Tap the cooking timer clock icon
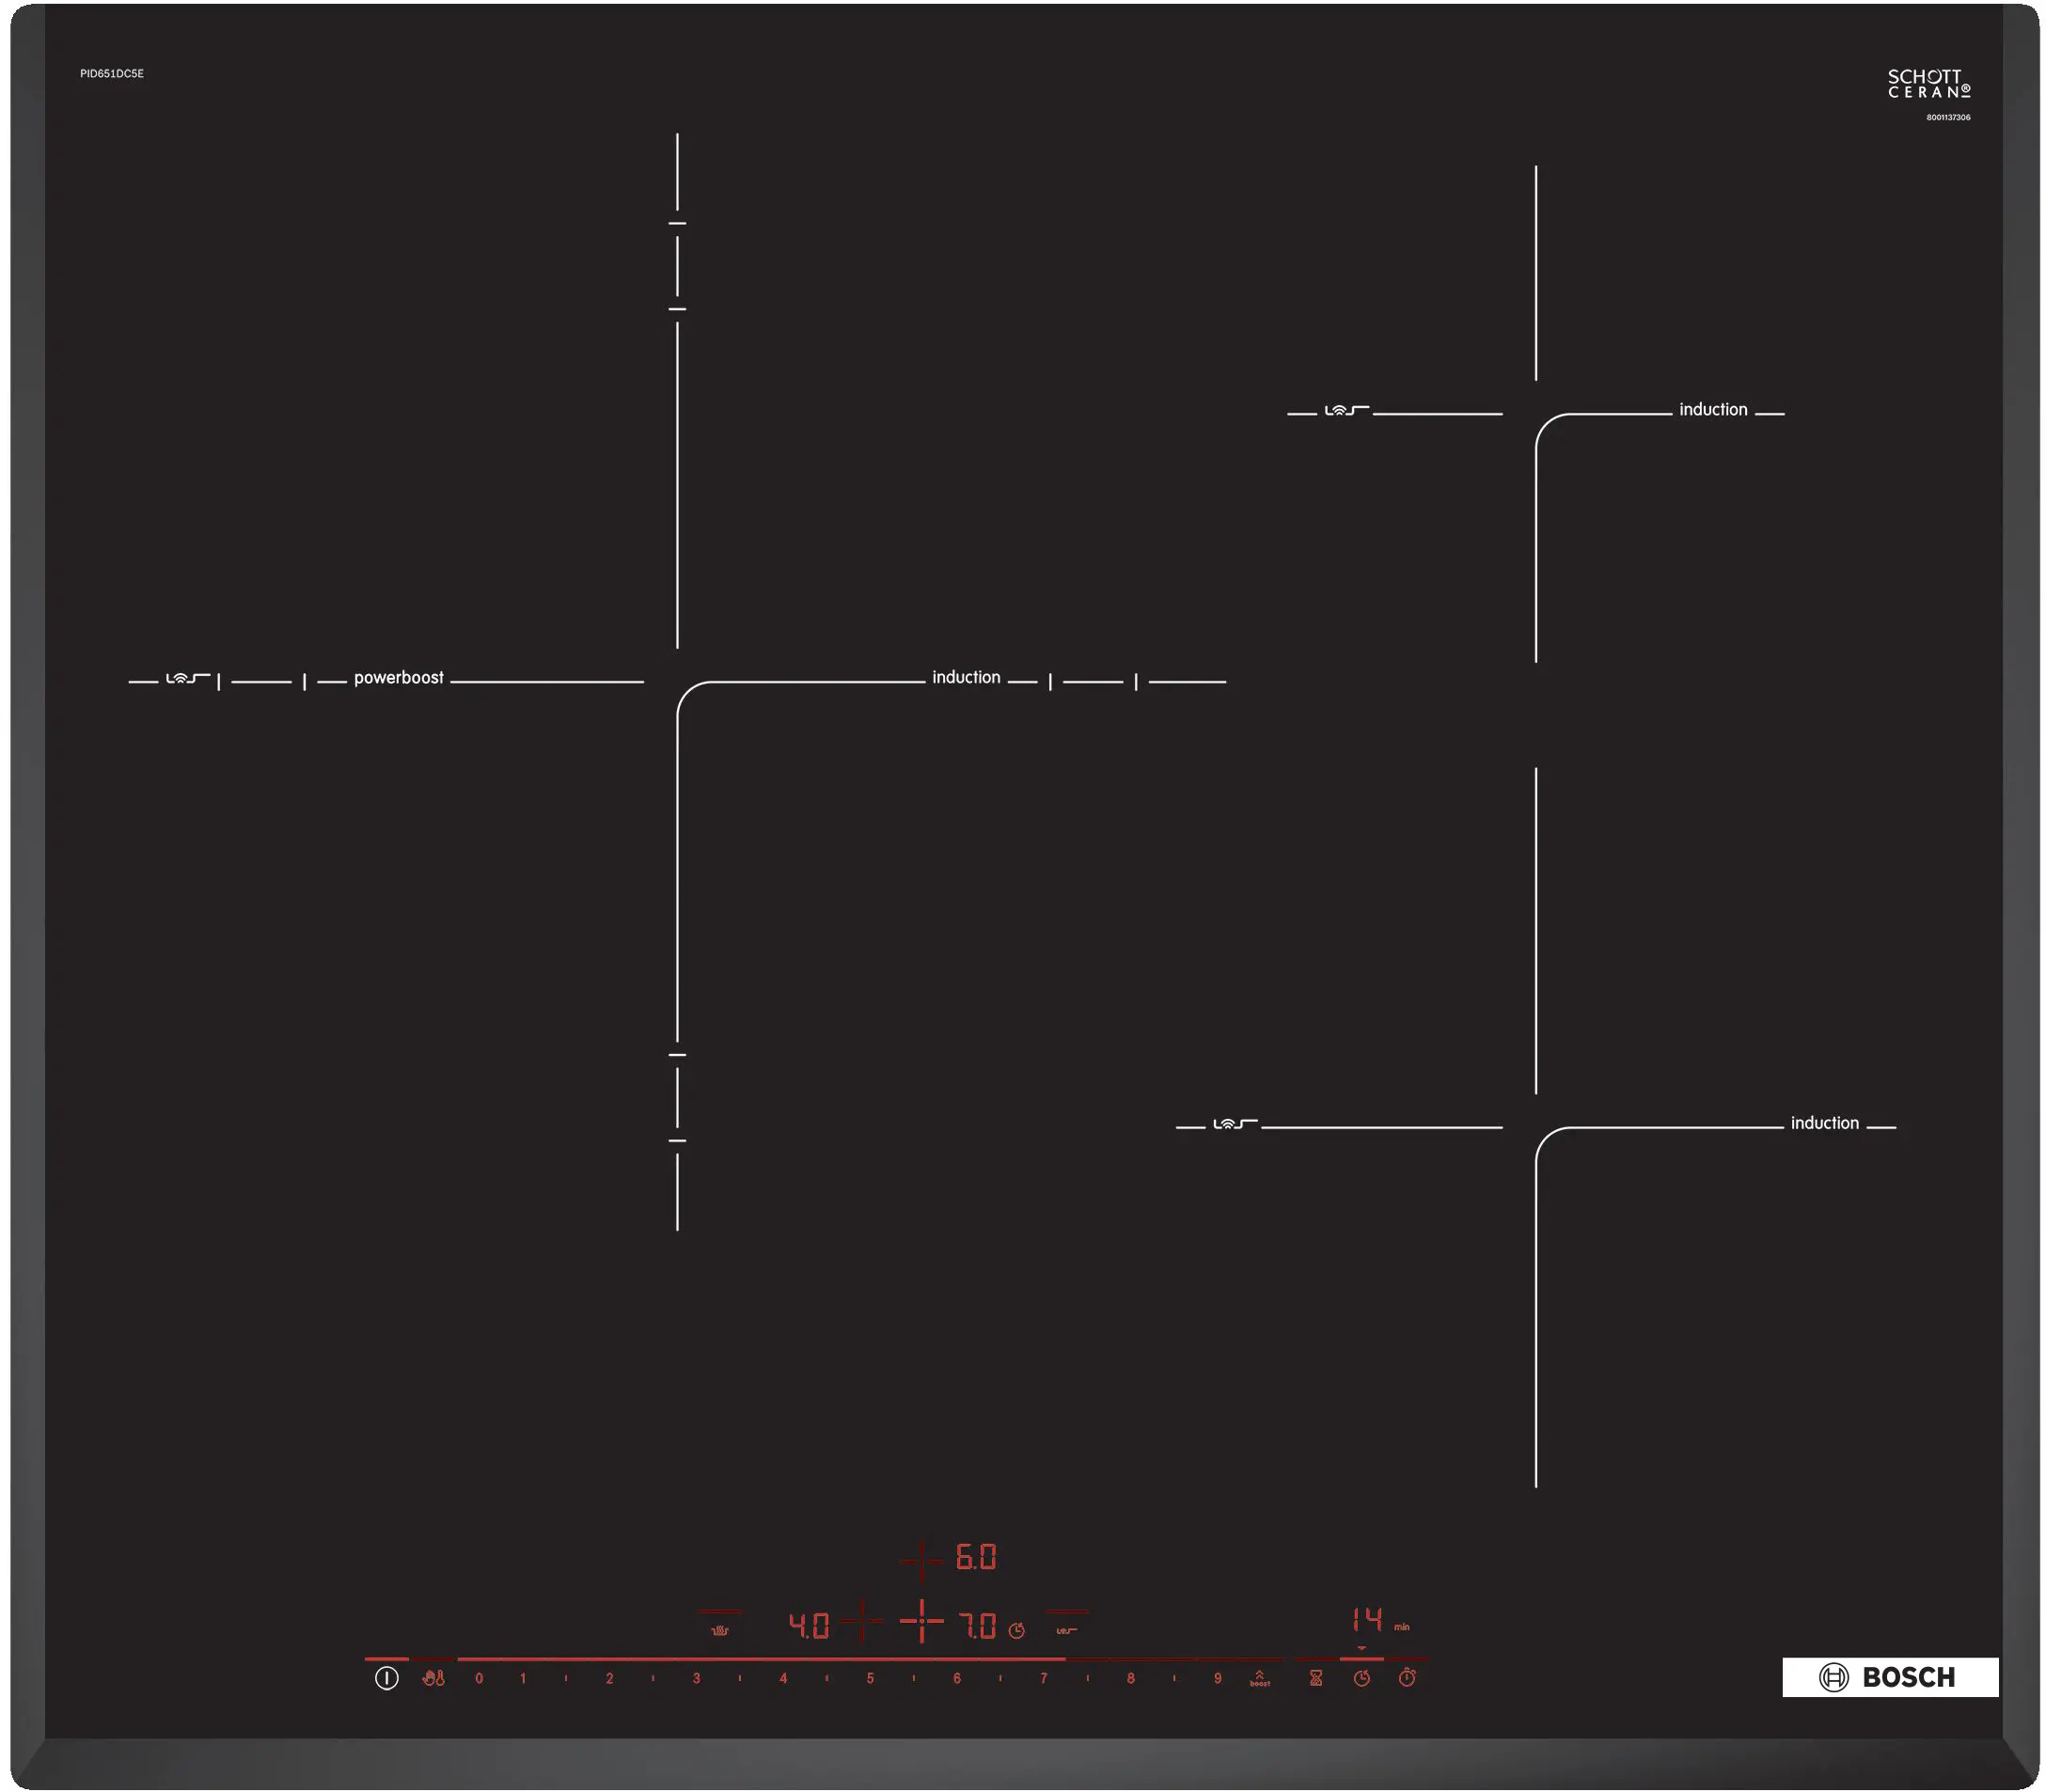This screenshot has height=1792, width=2046. point(1361,1678)
